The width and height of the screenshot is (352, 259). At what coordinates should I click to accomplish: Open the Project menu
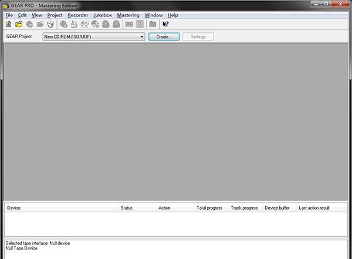(55, 15)
